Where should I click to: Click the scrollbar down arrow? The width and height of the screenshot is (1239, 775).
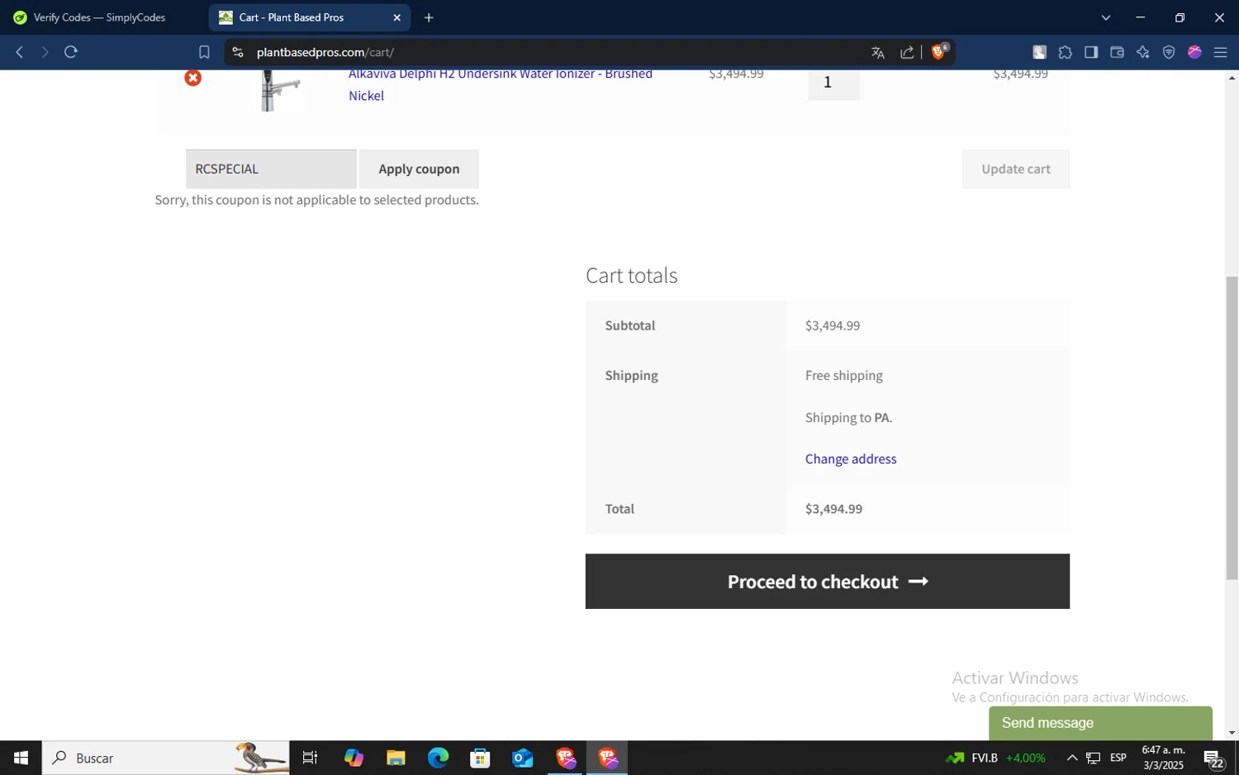click(x=1232, y=733)
